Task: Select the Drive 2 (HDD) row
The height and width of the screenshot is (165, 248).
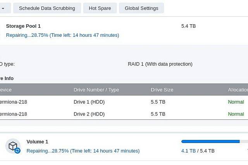Action: coord(89,114)
